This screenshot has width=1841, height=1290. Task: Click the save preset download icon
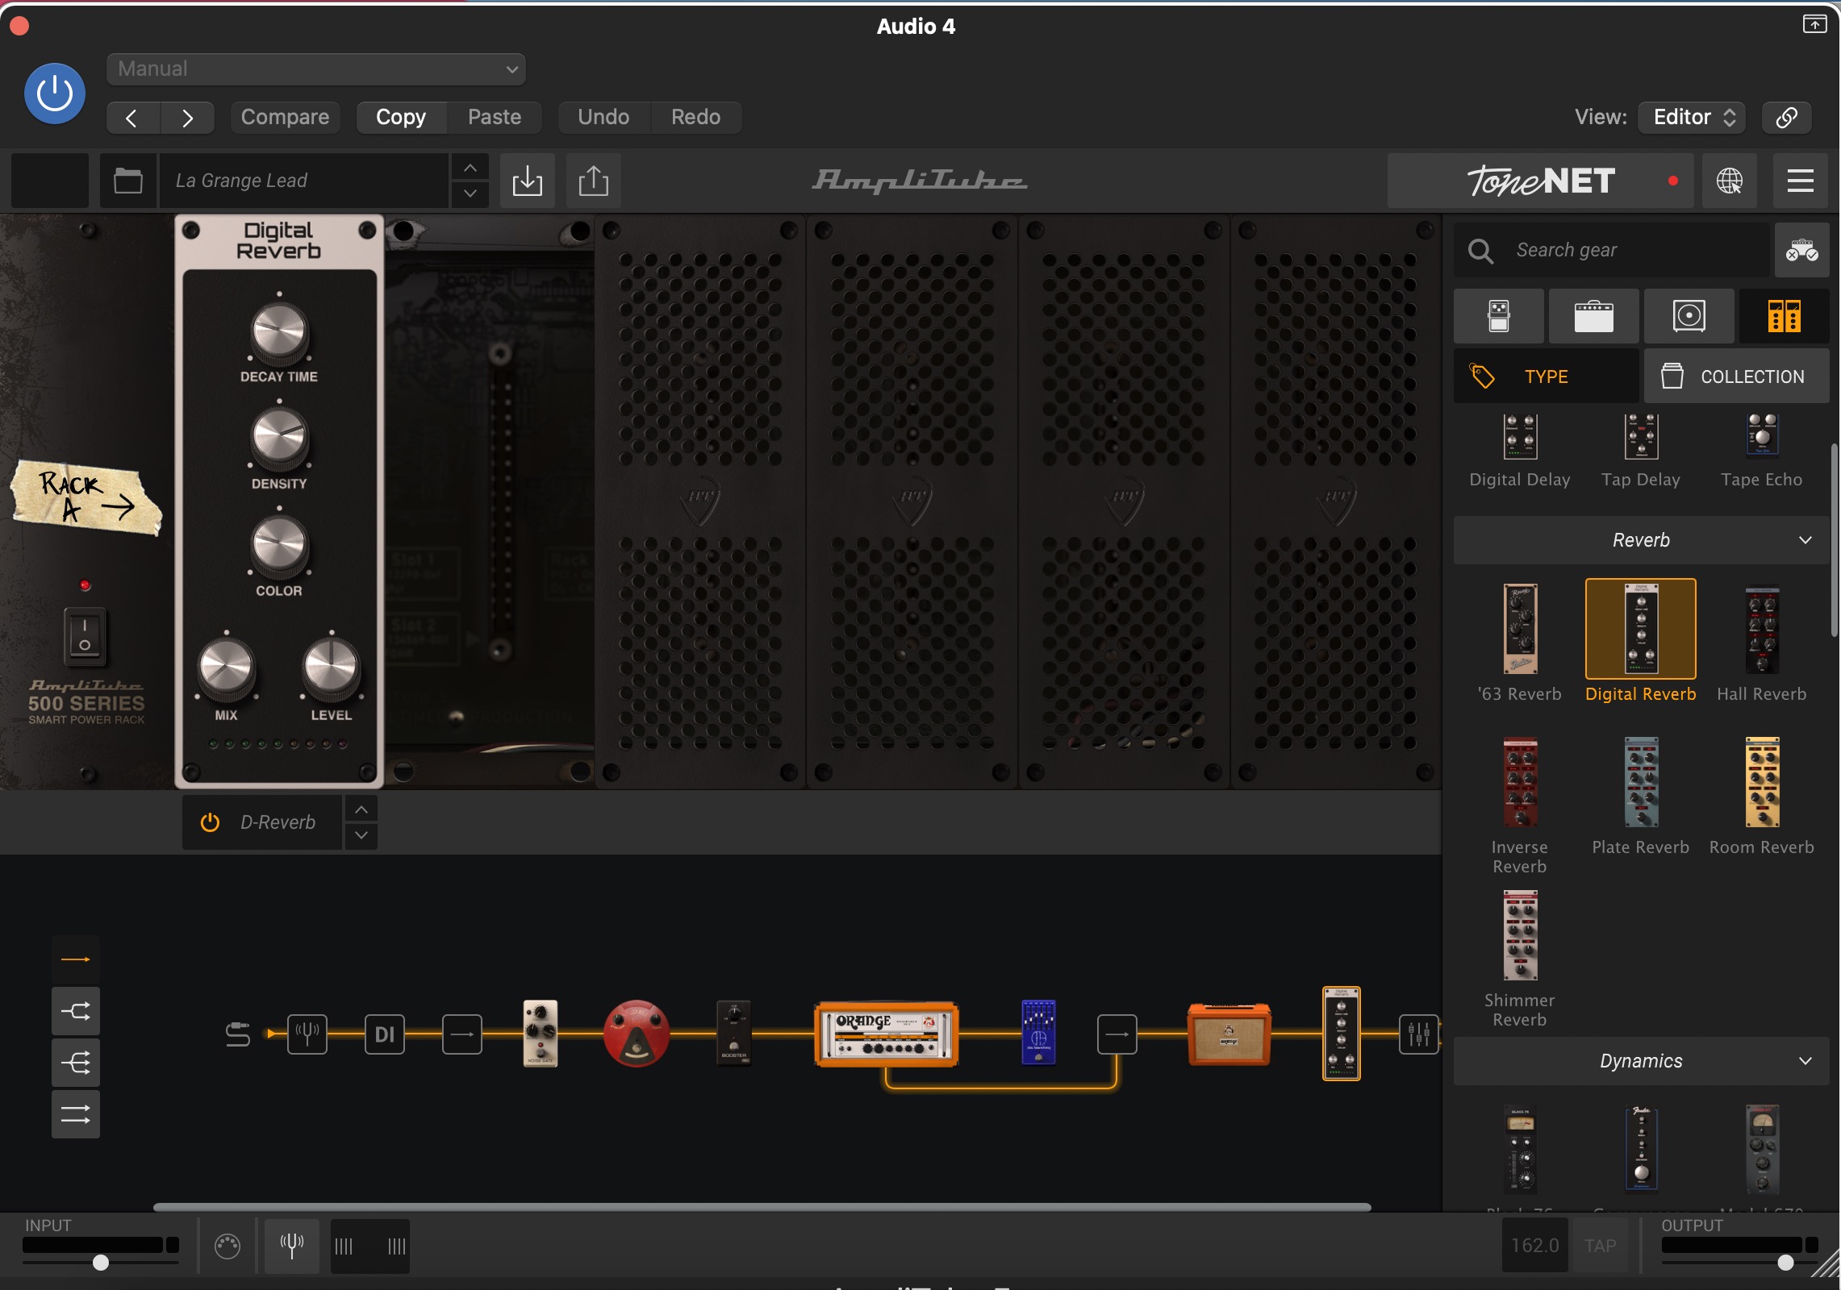528,181
